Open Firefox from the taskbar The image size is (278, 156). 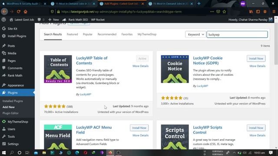110,153
